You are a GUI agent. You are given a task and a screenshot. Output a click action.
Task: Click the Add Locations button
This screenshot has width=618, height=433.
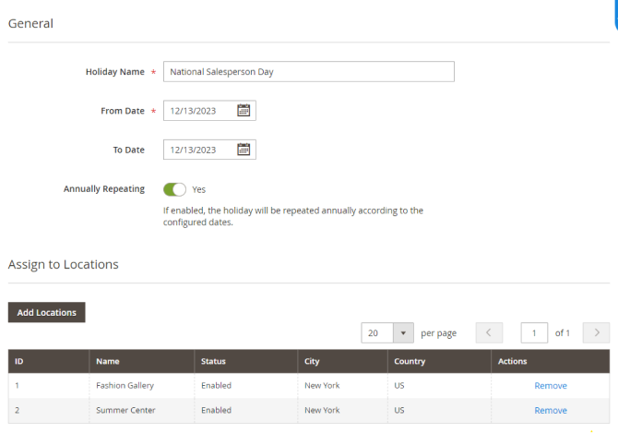tap(46, 312)
